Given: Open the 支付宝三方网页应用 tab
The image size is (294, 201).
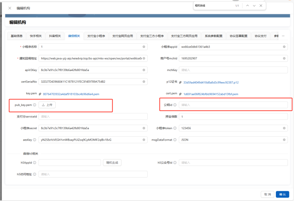Looking at the screenshot, I should pyautogui.click(x=184, y=36).
